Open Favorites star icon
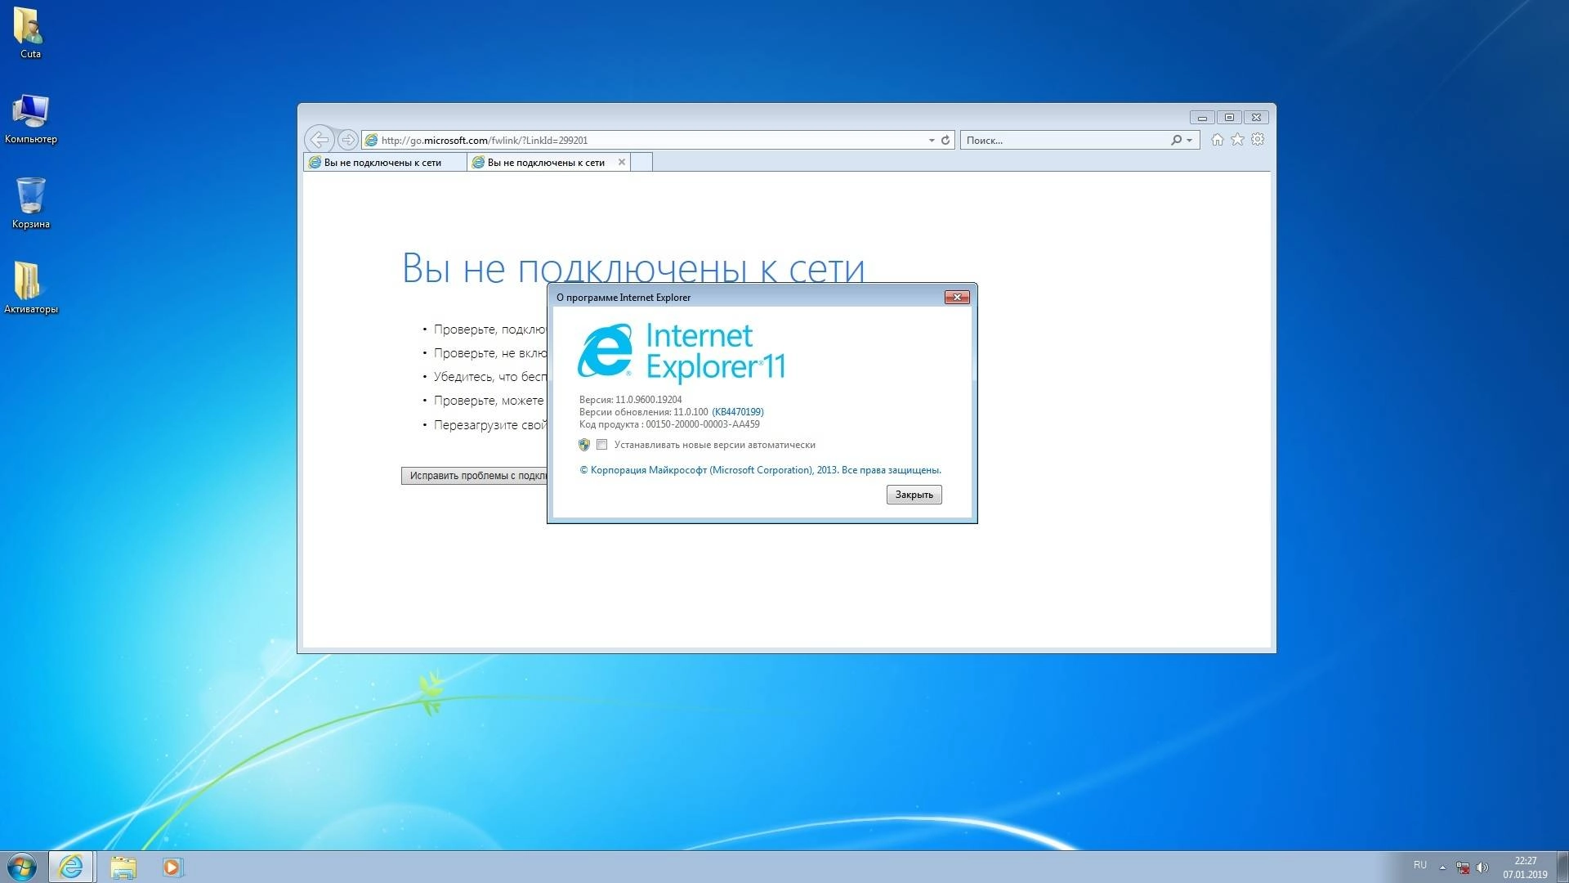 coord(1238,140)
